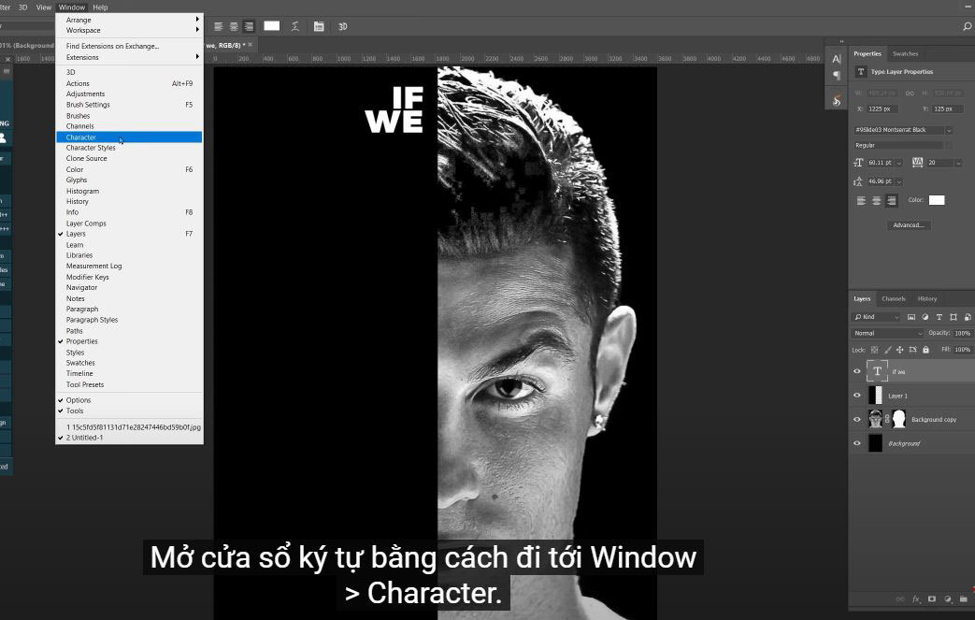Image resolution: width=975 pixels, height=620 pixels.
Task: Right-align text in the options bar
Action: pos(249,26)
